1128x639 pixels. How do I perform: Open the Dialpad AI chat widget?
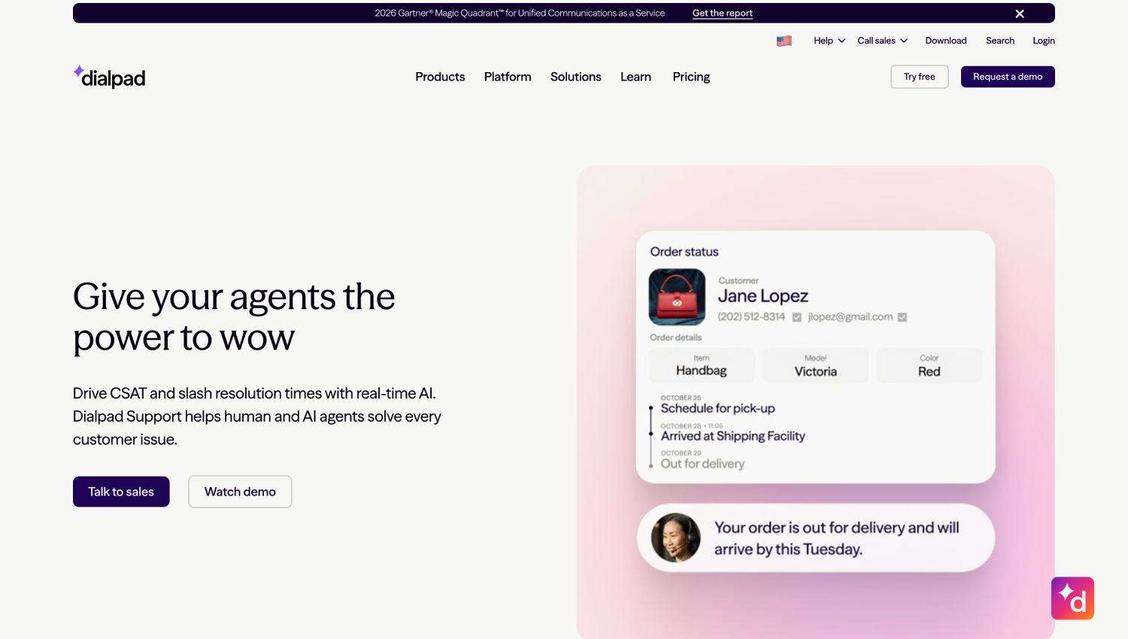pos(1072,598)
